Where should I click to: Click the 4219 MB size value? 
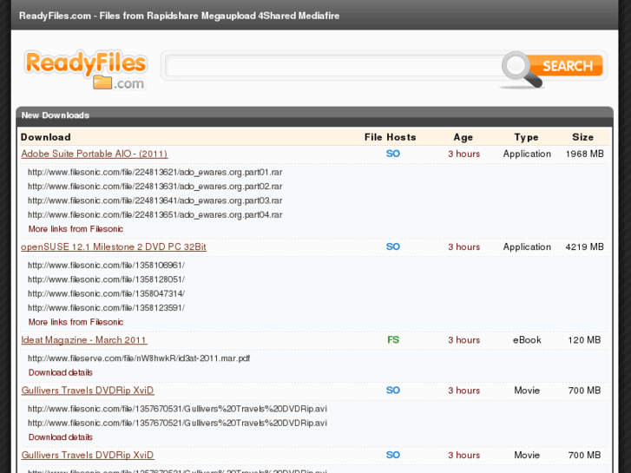tap(584, 246)
